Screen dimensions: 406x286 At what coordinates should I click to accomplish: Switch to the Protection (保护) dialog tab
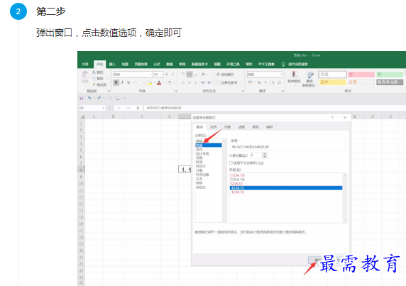(x=269, y=127)
